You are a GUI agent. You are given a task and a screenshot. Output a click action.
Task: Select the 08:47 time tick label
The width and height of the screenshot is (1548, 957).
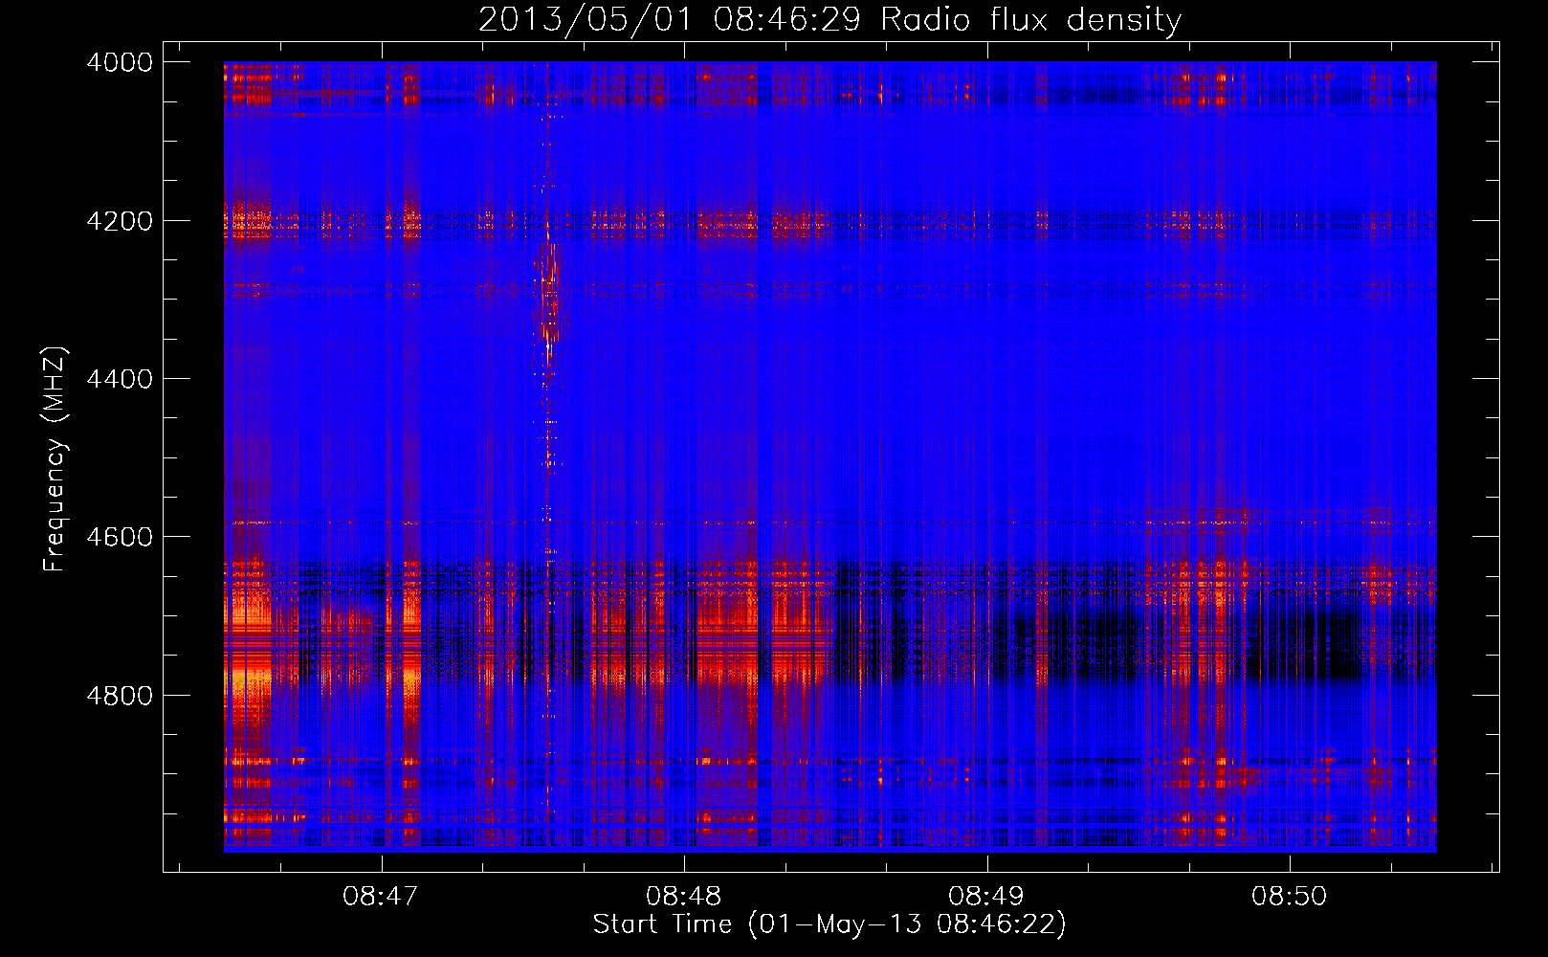[381, 897]
